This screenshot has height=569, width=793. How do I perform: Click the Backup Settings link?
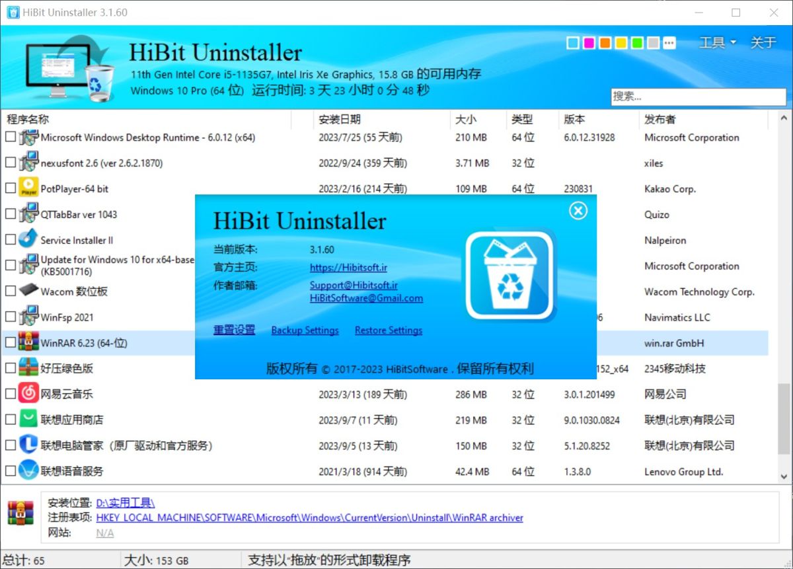[305, 330]
